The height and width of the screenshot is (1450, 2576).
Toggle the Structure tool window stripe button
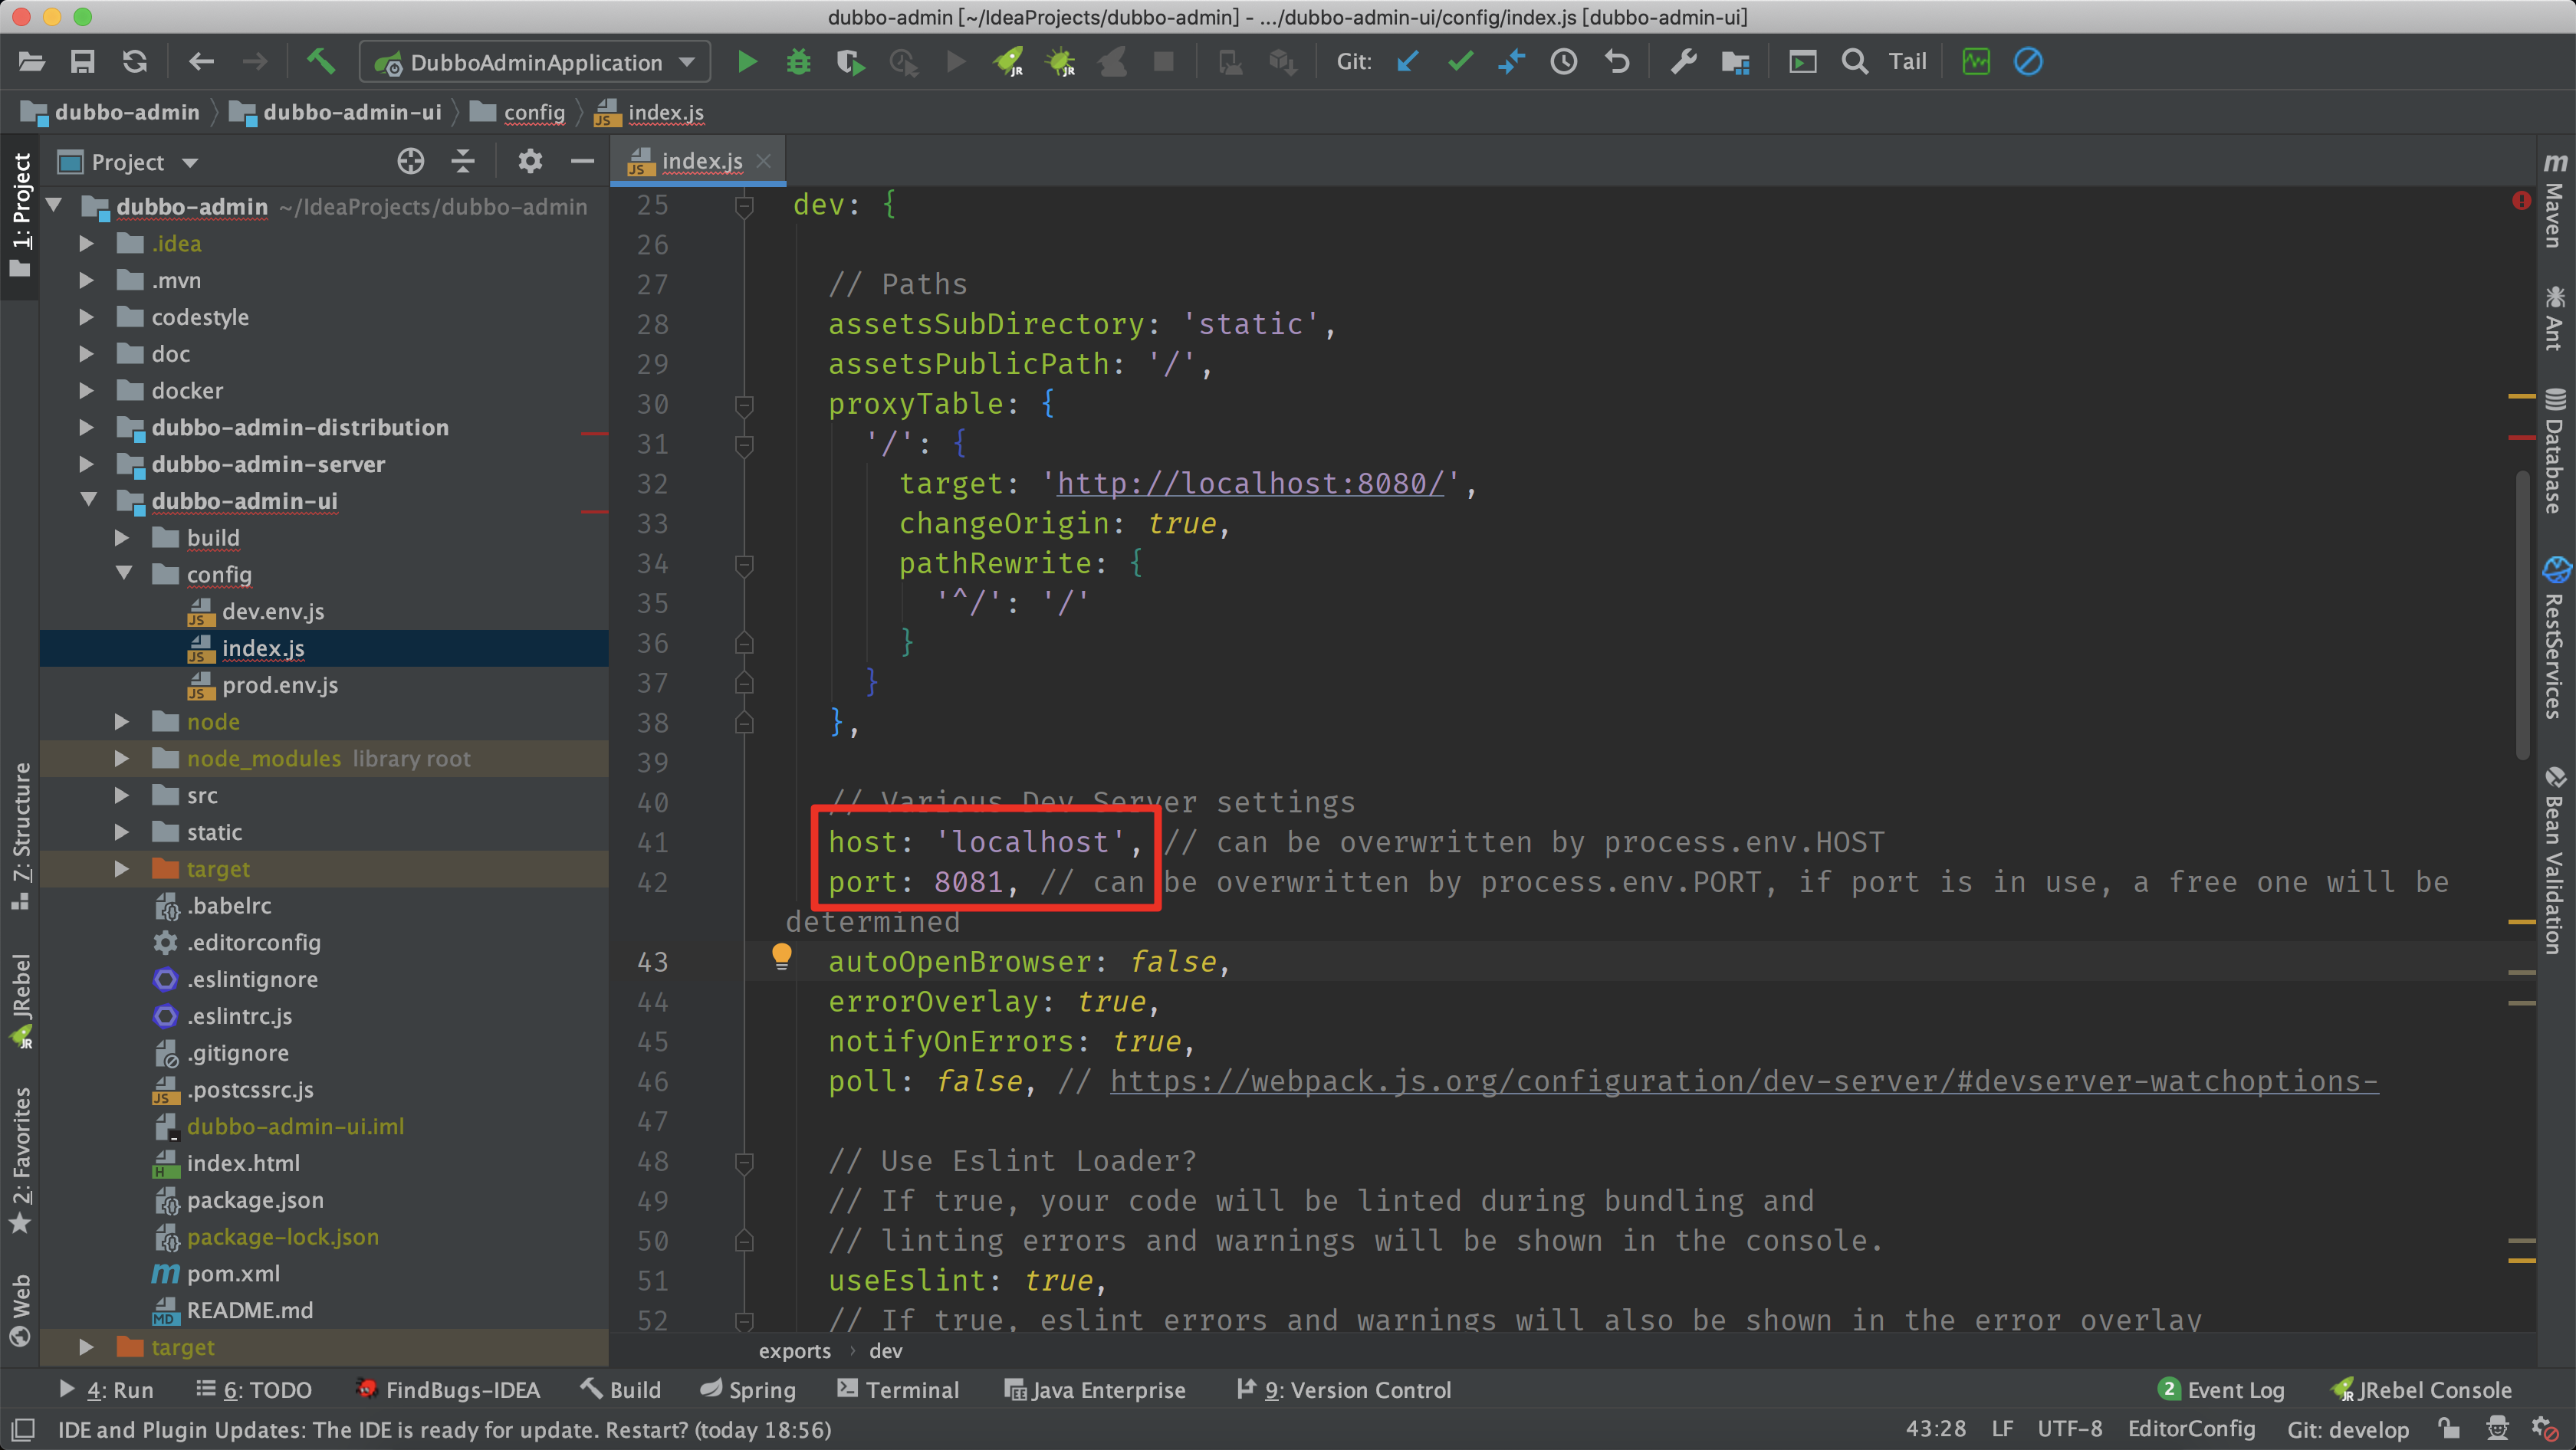tap(20, 835)
